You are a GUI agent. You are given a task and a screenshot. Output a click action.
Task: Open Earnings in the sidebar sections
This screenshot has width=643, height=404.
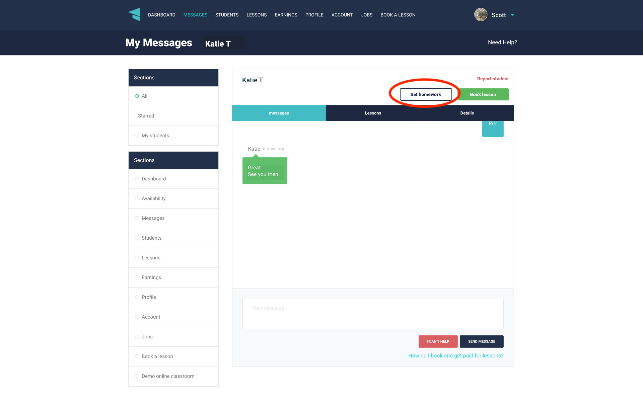click(x=173, y=277)
